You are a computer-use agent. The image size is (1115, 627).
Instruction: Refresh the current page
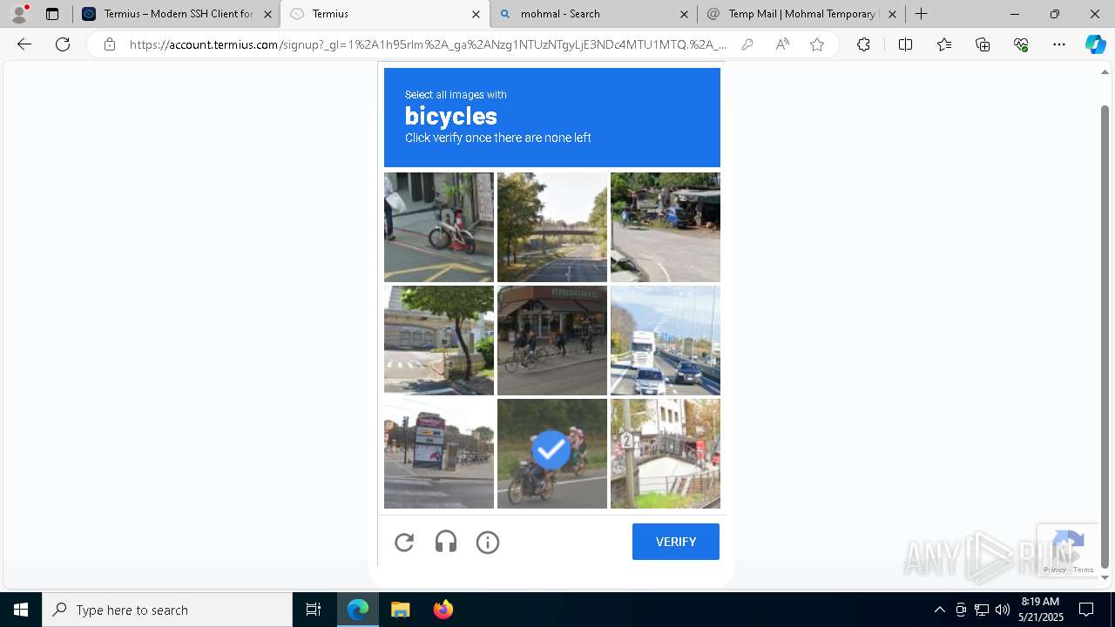(63, 44)
